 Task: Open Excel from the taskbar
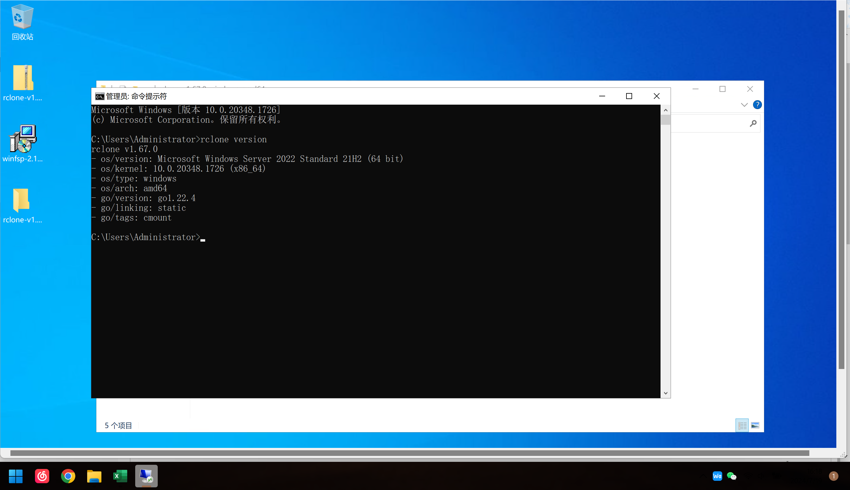(120, 476)
